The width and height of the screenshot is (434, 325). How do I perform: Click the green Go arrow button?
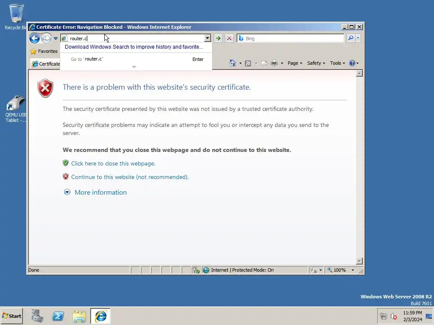click(x=218, y=38)
